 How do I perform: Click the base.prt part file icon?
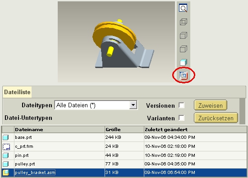6,137
